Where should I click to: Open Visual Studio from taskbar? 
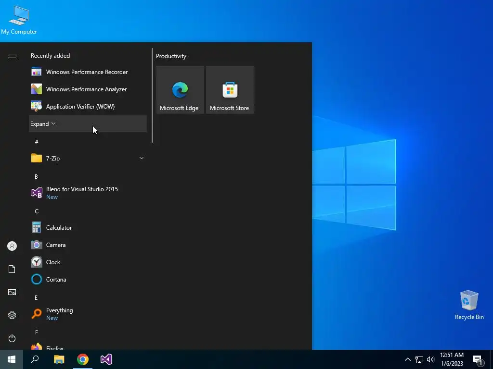[x=106, y=359]
